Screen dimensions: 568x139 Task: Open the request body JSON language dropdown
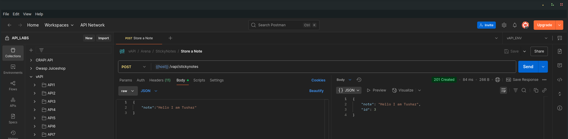click(x=149, y=91)
